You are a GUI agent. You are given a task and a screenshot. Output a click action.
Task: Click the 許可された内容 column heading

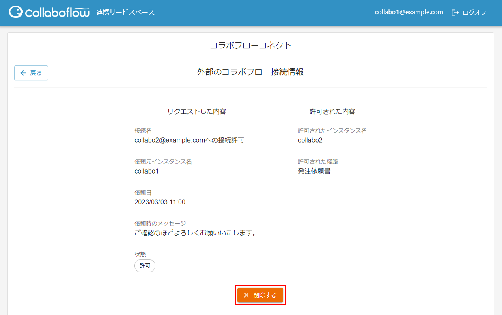point(332,111)
